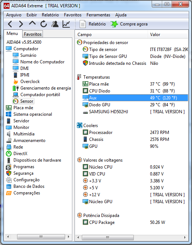This screenshot has width=192, height=245.
Task: Click the Overclock flame icon
Action: [x=16, y=82]
